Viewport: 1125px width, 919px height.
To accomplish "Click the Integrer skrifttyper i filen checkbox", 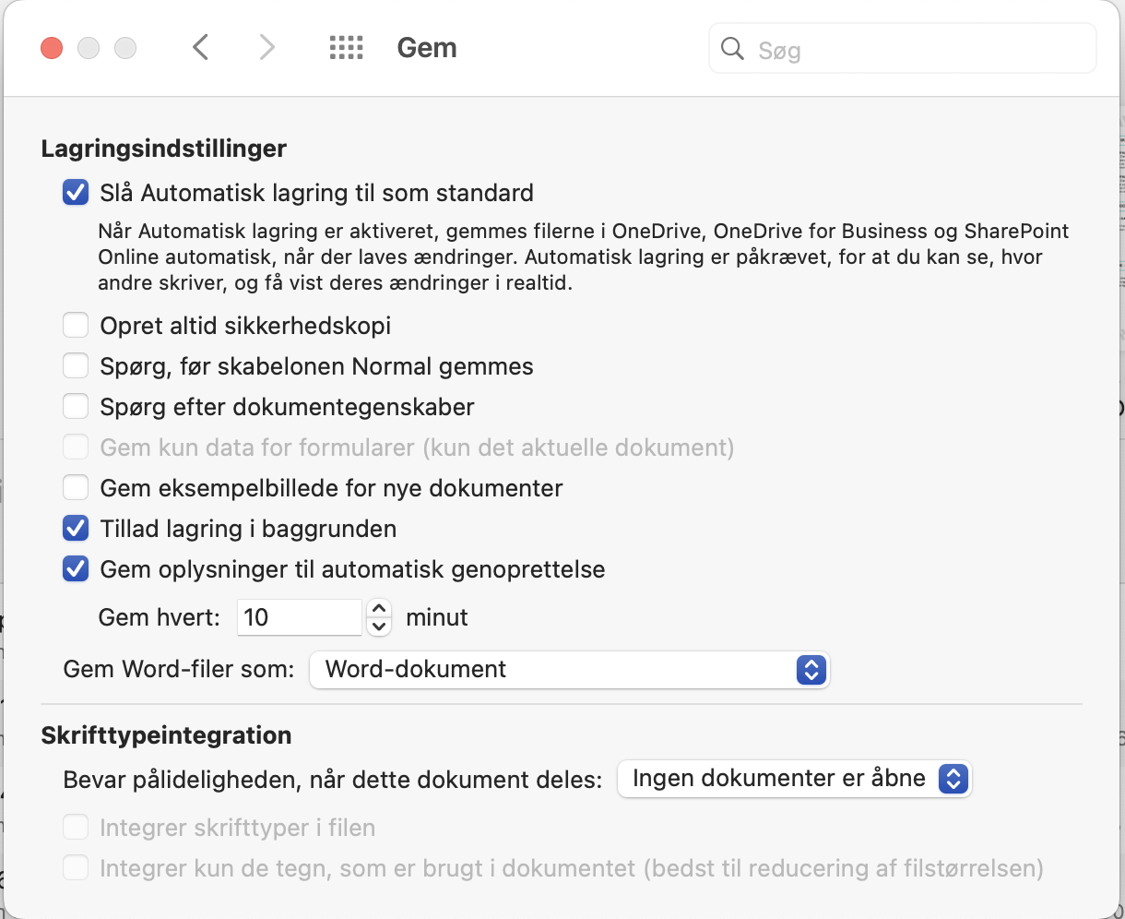I will (76, 828).
